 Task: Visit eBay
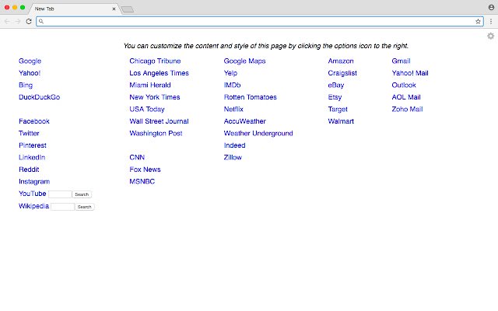336,85
